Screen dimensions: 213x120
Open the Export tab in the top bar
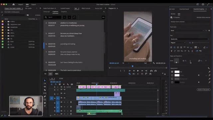(34, 4)
